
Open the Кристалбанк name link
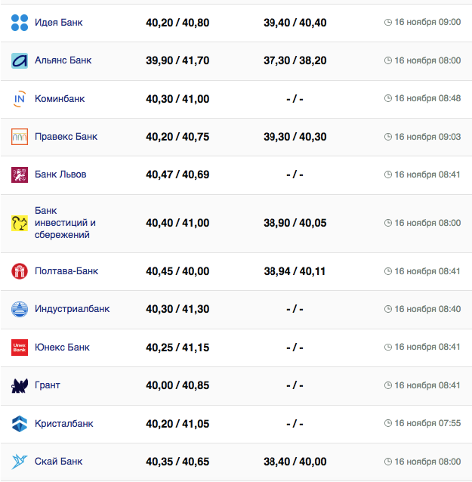point(64,424)
